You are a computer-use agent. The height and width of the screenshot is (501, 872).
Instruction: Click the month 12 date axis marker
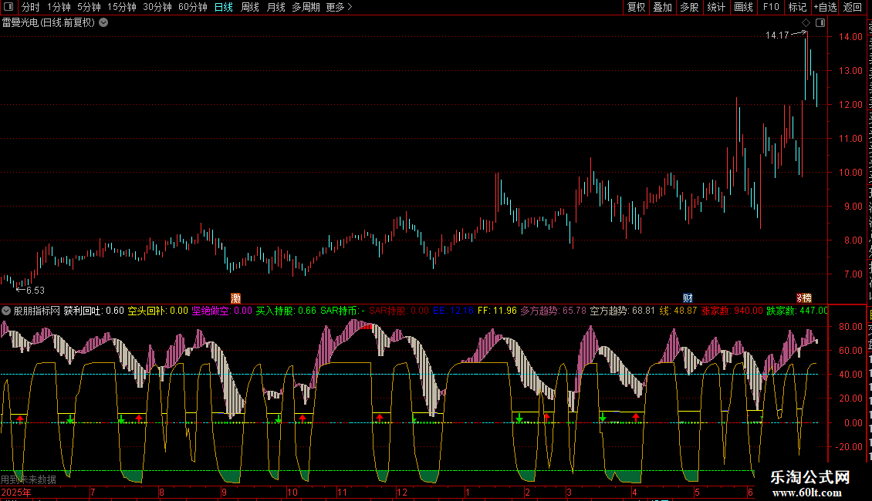(402, 492)
